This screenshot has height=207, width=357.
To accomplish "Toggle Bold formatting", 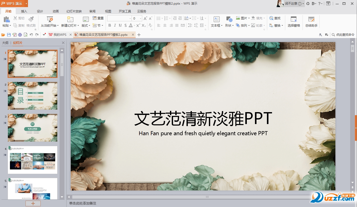I will tap(110, 25).
